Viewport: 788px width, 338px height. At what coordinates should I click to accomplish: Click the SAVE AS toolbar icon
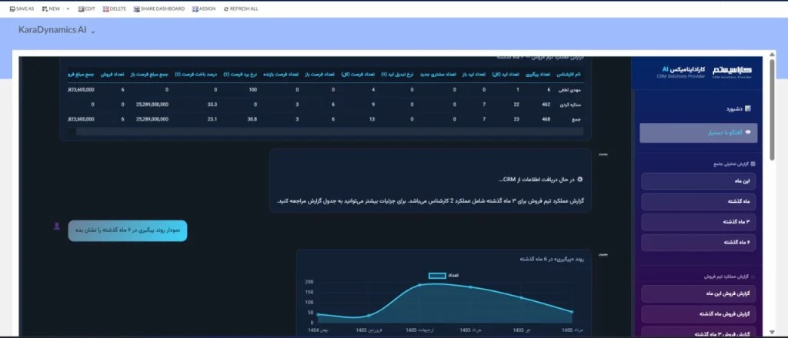coord(12,9)
